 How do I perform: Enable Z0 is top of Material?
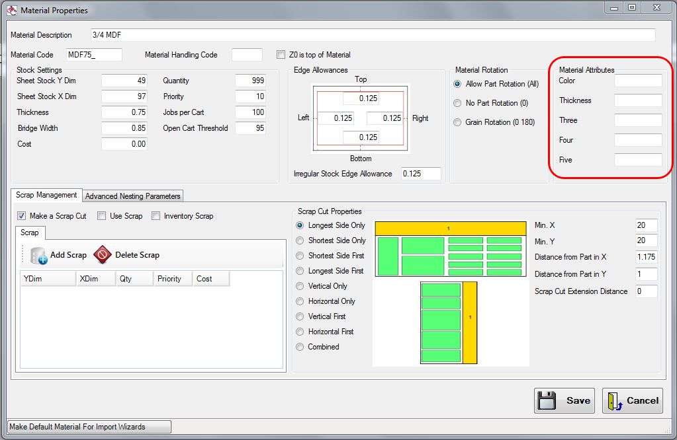[x=281, y=55]
